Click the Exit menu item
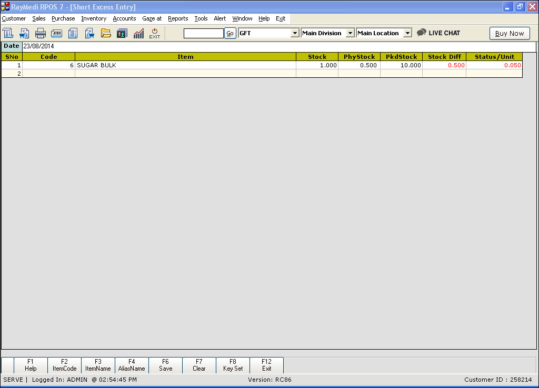The height and width of the screenshot is (388, 539). point(281,18)
